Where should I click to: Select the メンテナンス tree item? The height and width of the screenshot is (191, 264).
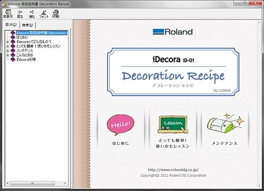pos(25,51)
